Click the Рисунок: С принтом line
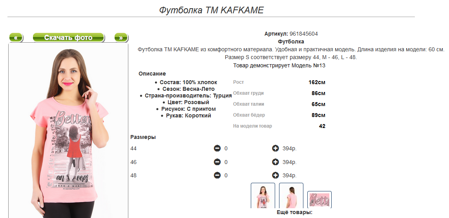This screenshot has height=218, width=449. (x=188, y=109)
